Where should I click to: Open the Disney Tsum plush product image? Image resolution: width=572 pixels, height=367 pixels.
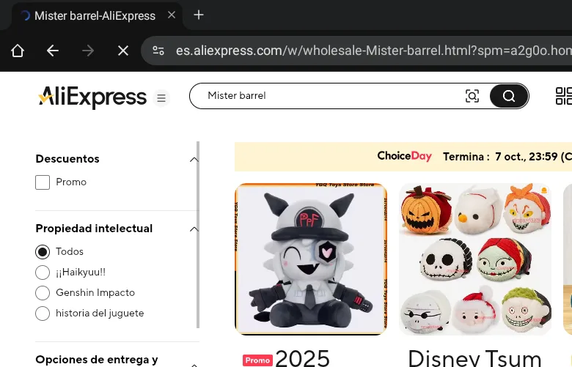point(475,259)
